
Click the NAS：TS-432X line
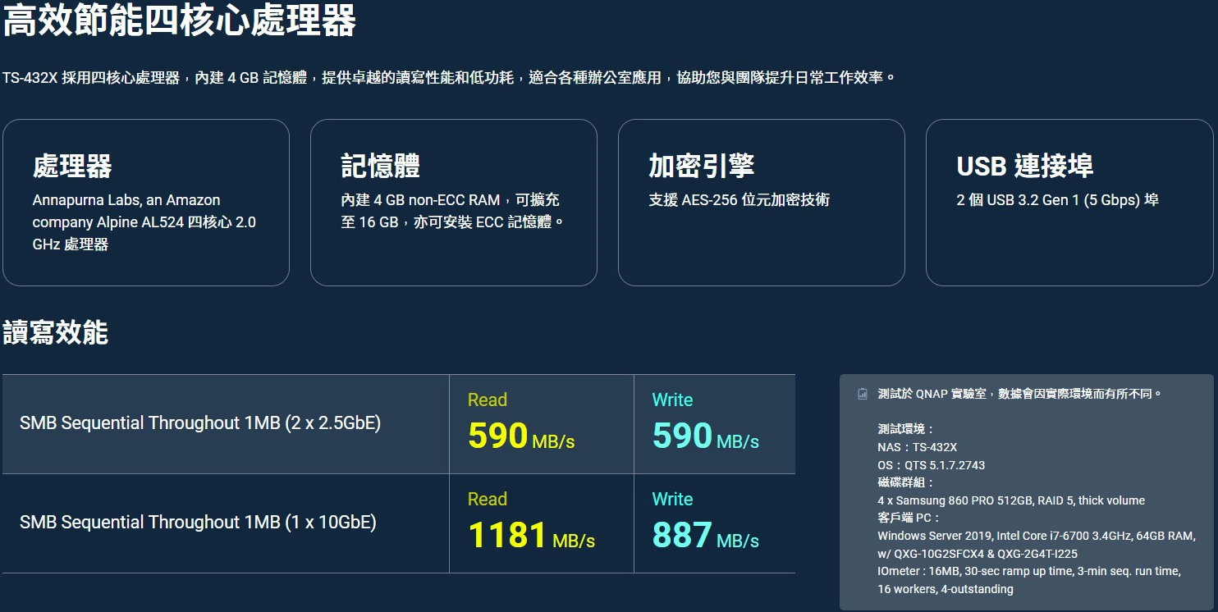917,447
